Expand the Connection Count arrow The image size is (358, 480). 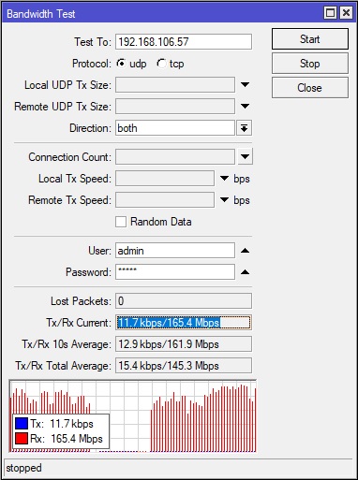point(246,156)
